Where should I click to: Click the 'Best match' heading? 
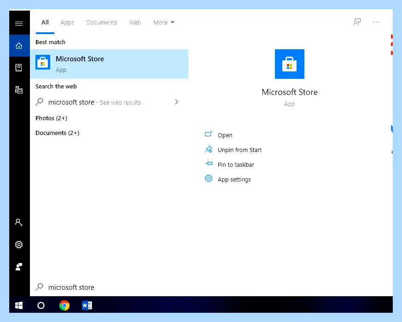pos(50,42)
